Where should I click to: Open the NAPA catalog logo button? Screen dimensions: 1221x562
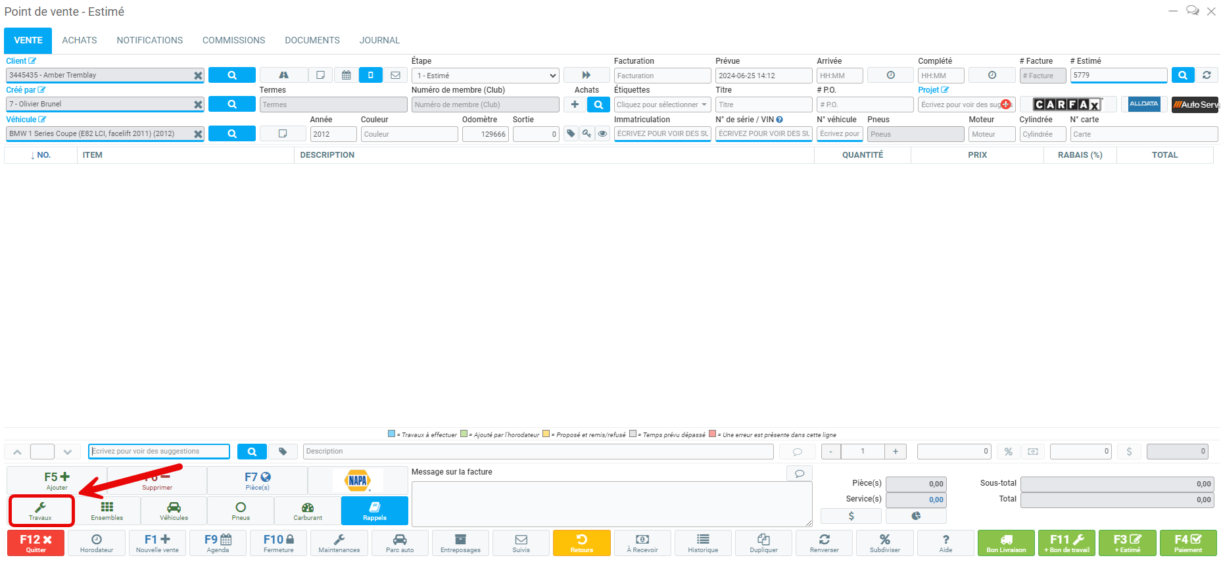358,480
